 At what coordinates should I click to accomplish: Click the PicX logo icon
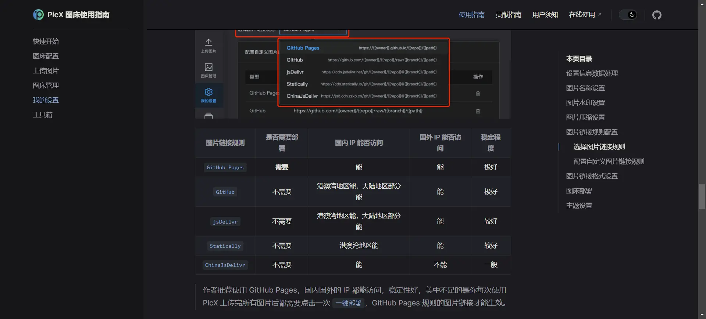click(38, 15)
